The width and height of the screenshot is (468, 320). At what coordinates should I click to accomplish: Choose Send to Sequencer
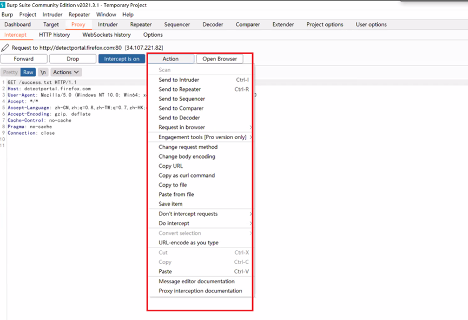[x=201, y=99]
